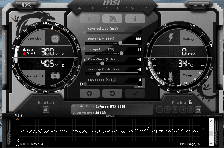Click the Base clock legend label

[x=30, y=49]
